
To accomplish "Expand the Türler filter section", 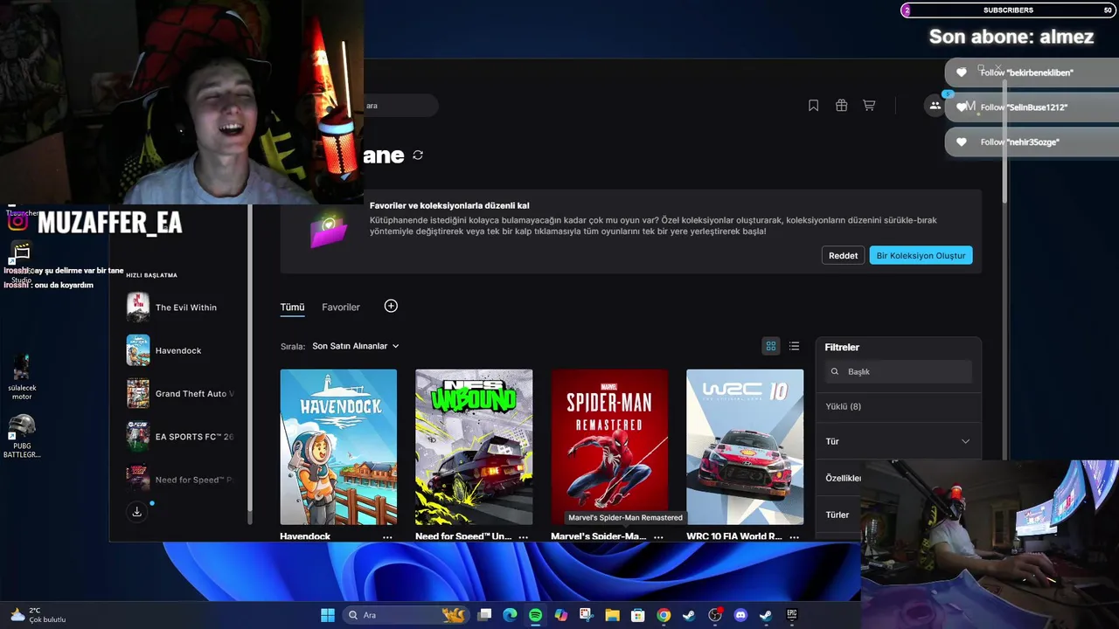I will click(x=839, y=515).
